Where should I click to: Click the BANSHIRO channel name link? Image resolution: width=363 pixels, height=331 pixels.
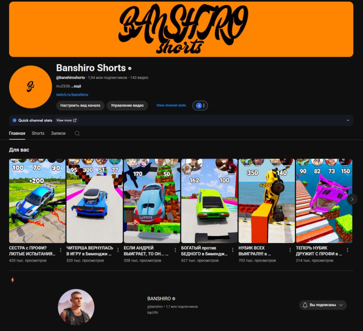coord(159,299)
